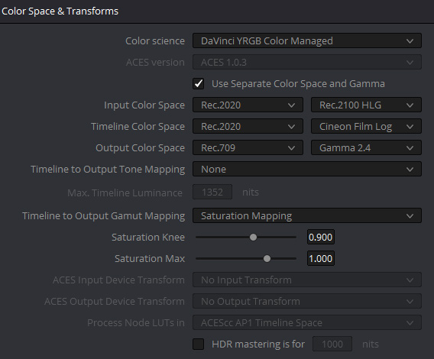Open Timeline to Output Gamut Mapping dropdown
The image size is (434, 359).
point(307,215)
